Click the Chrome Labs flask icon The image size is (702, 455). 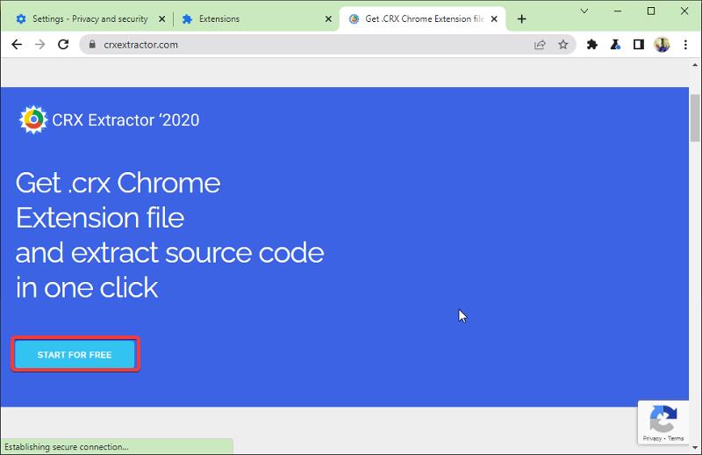coord(616,45)
